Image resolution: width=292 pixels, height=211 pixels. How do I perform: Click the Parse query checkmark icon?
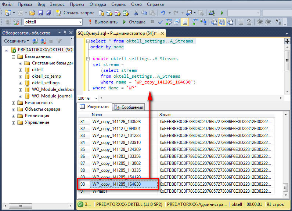(x=161, y=22)
